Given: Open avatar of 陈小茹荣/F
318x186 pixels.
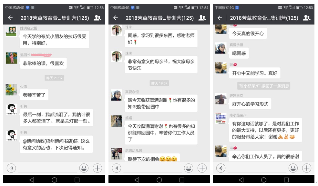Looking at the screenshot, I should pyautogui.click(x=221, y=118).
